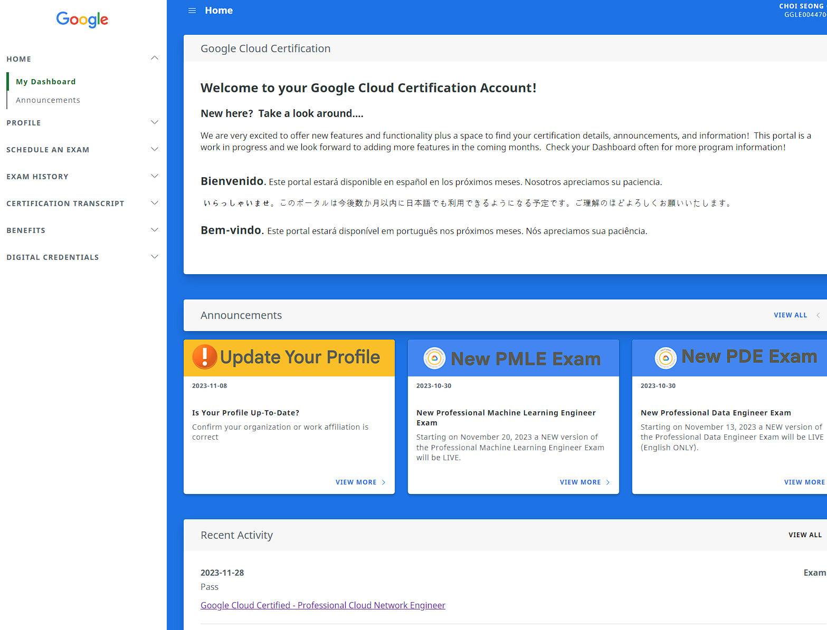Open SCHEDULE AN EXAM menu label
Screen dimensions: 827x630
tap(48, 150)
